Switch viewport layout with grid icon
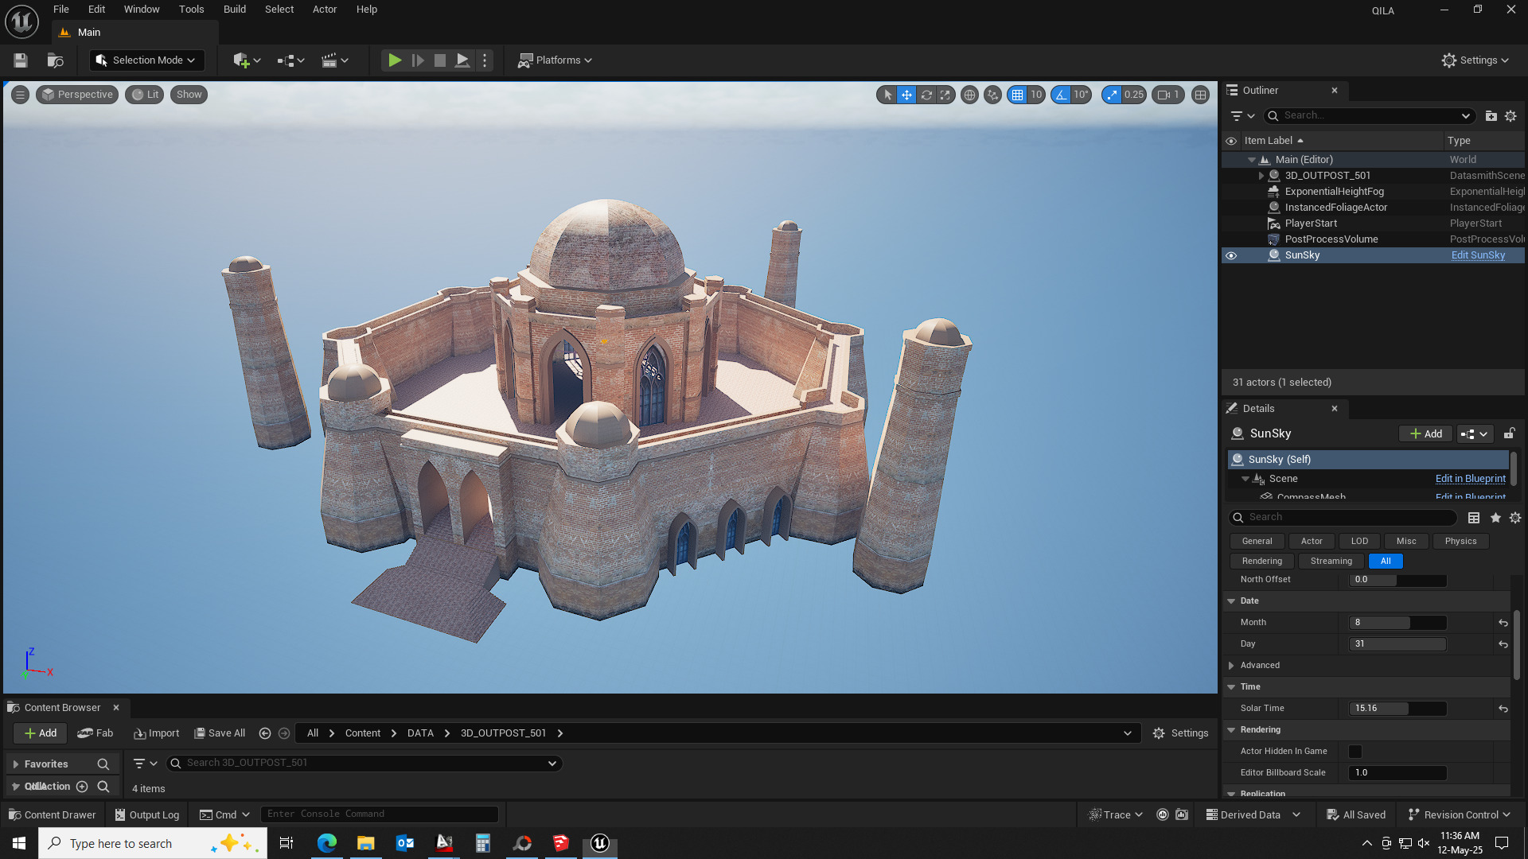 tap(1200, 95)
